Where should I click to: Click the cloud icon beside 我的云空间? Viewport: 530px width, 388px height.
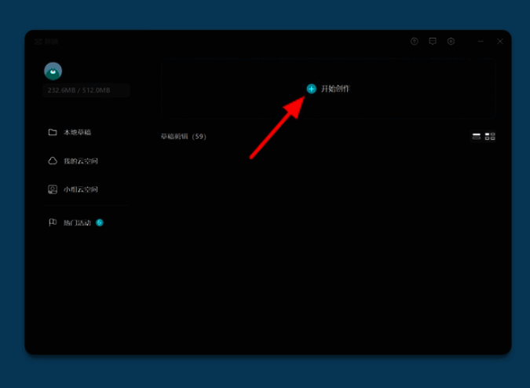pyautogui.click(x=53, y=161)
